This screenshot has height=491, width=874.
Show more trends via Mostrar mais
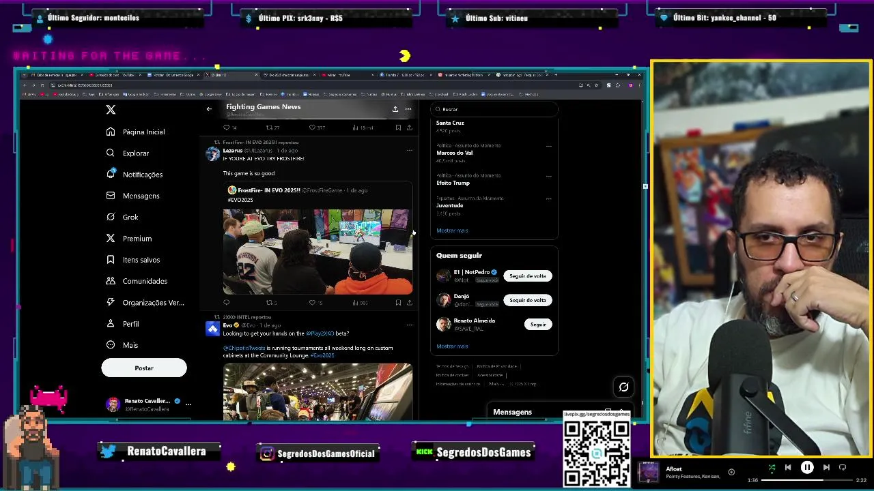coord(452,230)
